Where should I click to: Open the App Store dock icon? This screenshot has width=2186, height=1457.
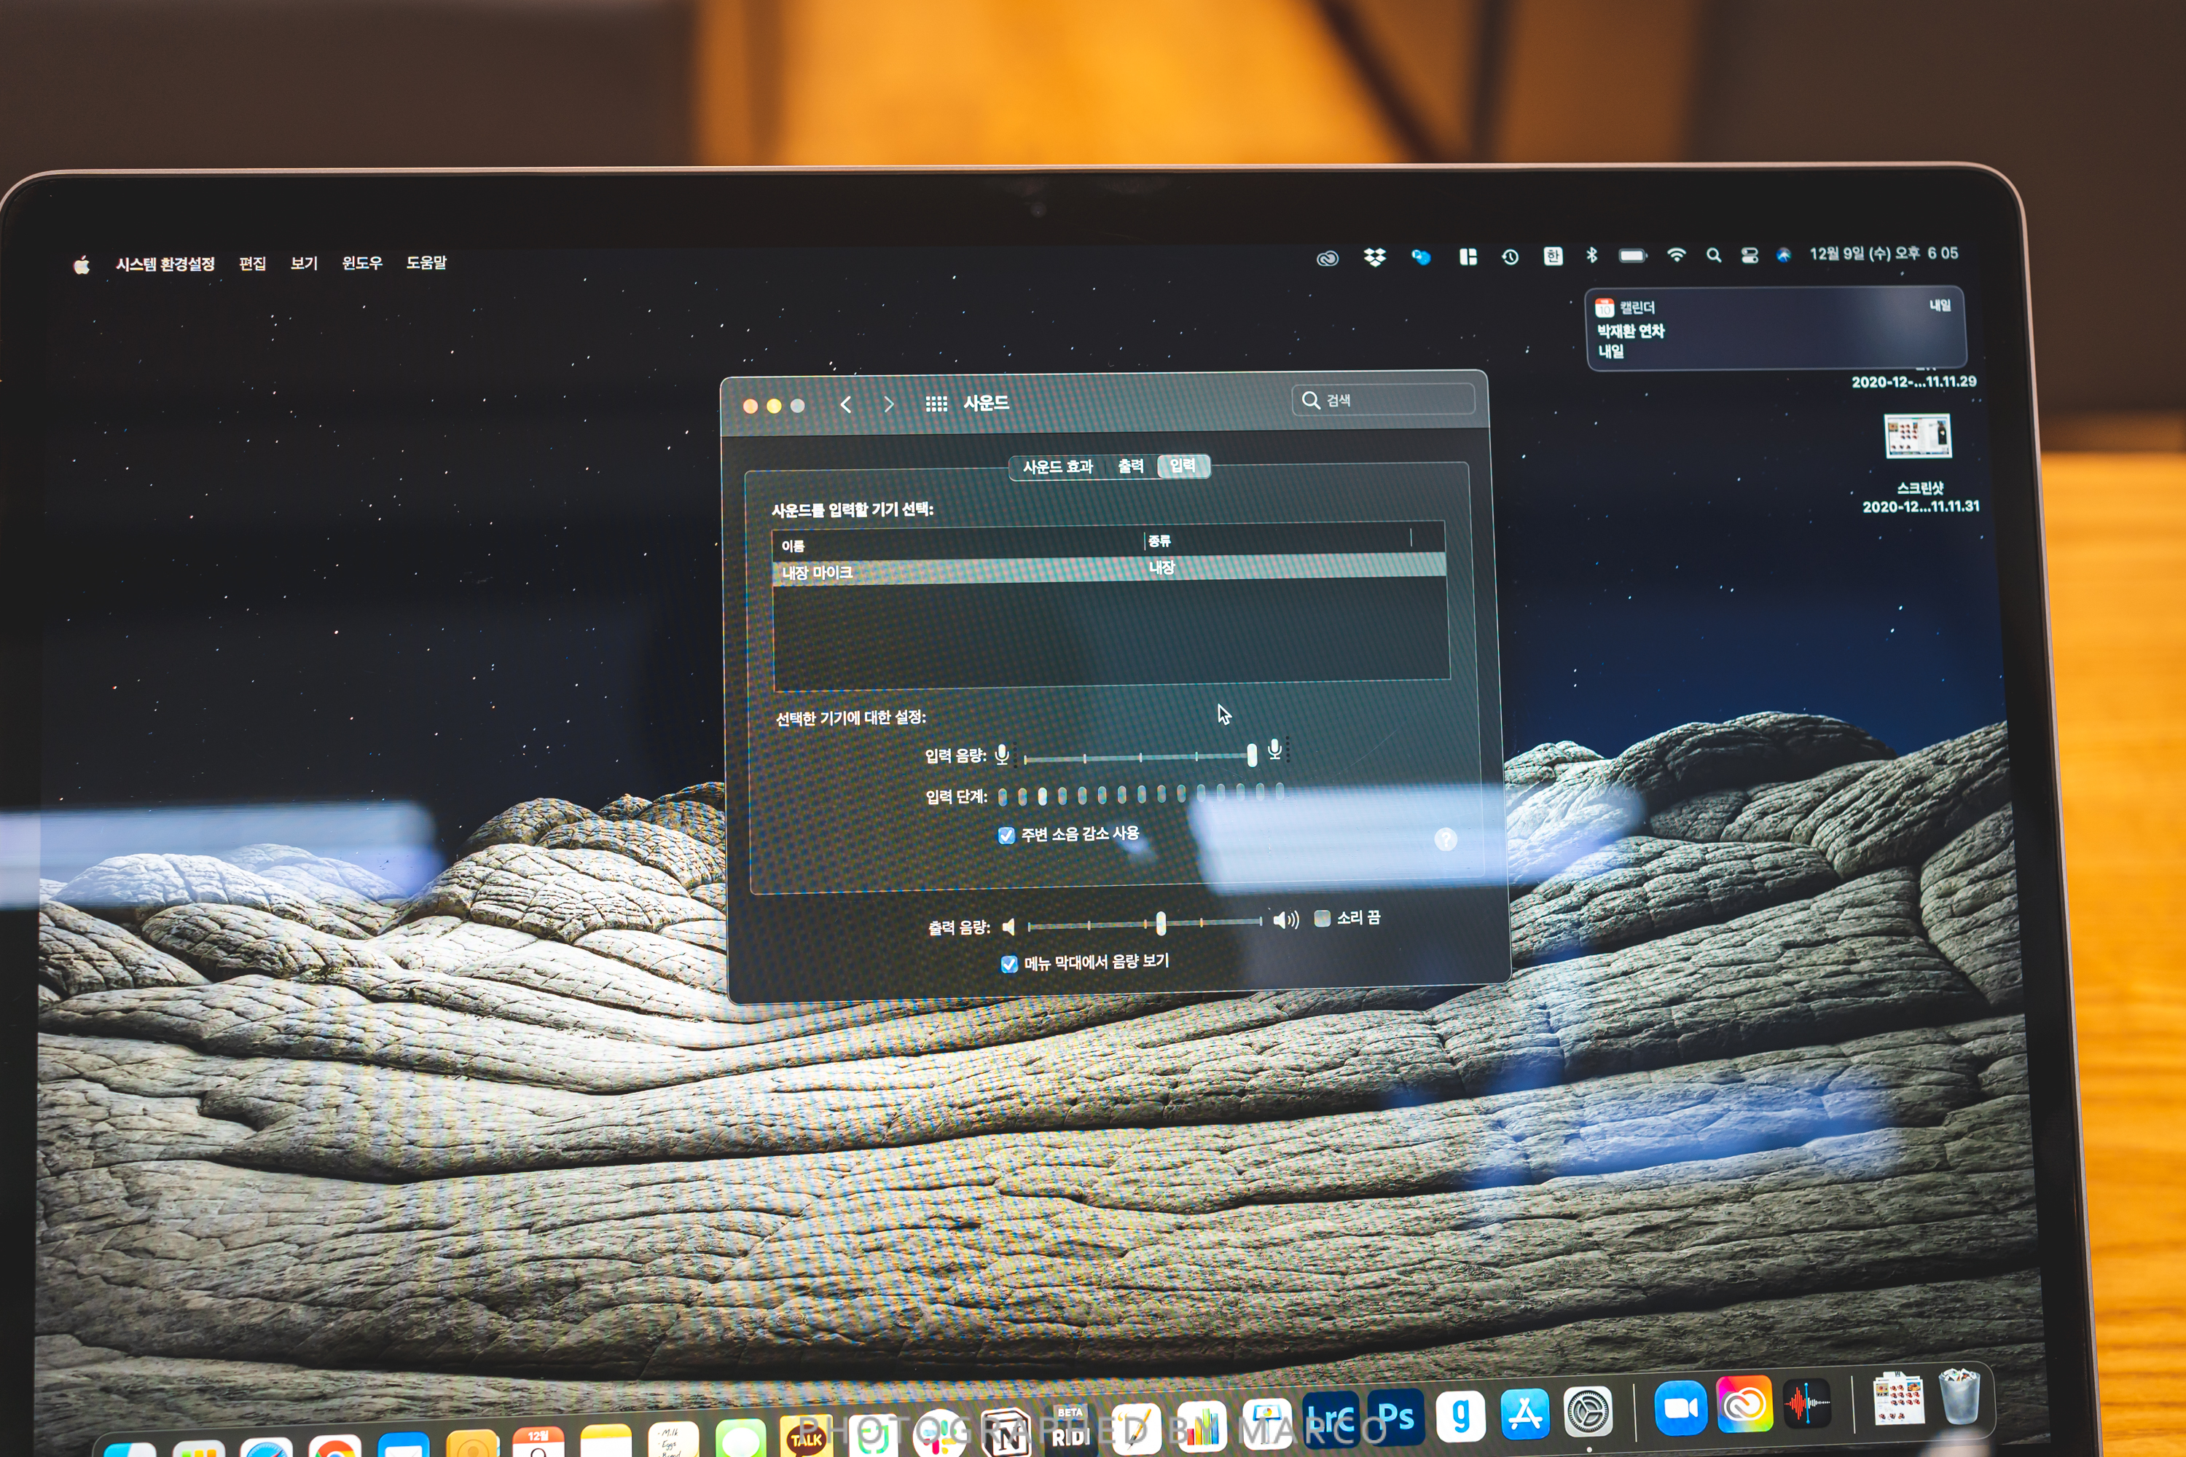[1524, 1414]
